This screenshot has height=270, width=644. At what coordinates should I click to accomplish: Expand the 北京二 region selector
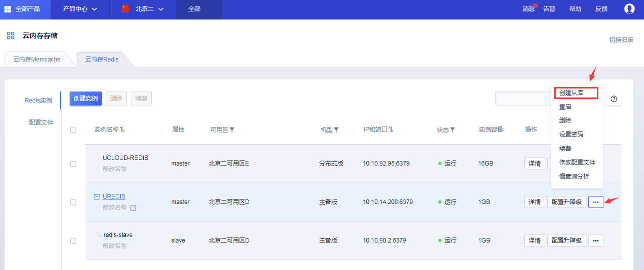[x=143, y=9]
